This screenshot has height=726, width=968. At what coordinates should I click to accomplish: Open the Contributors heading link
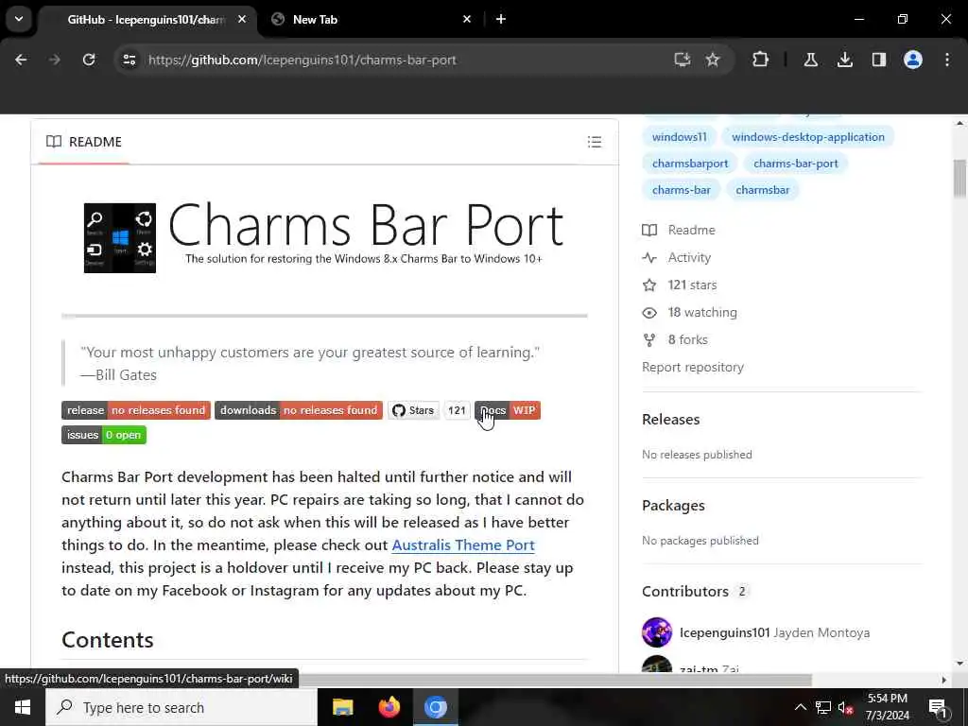pos(695,592)
